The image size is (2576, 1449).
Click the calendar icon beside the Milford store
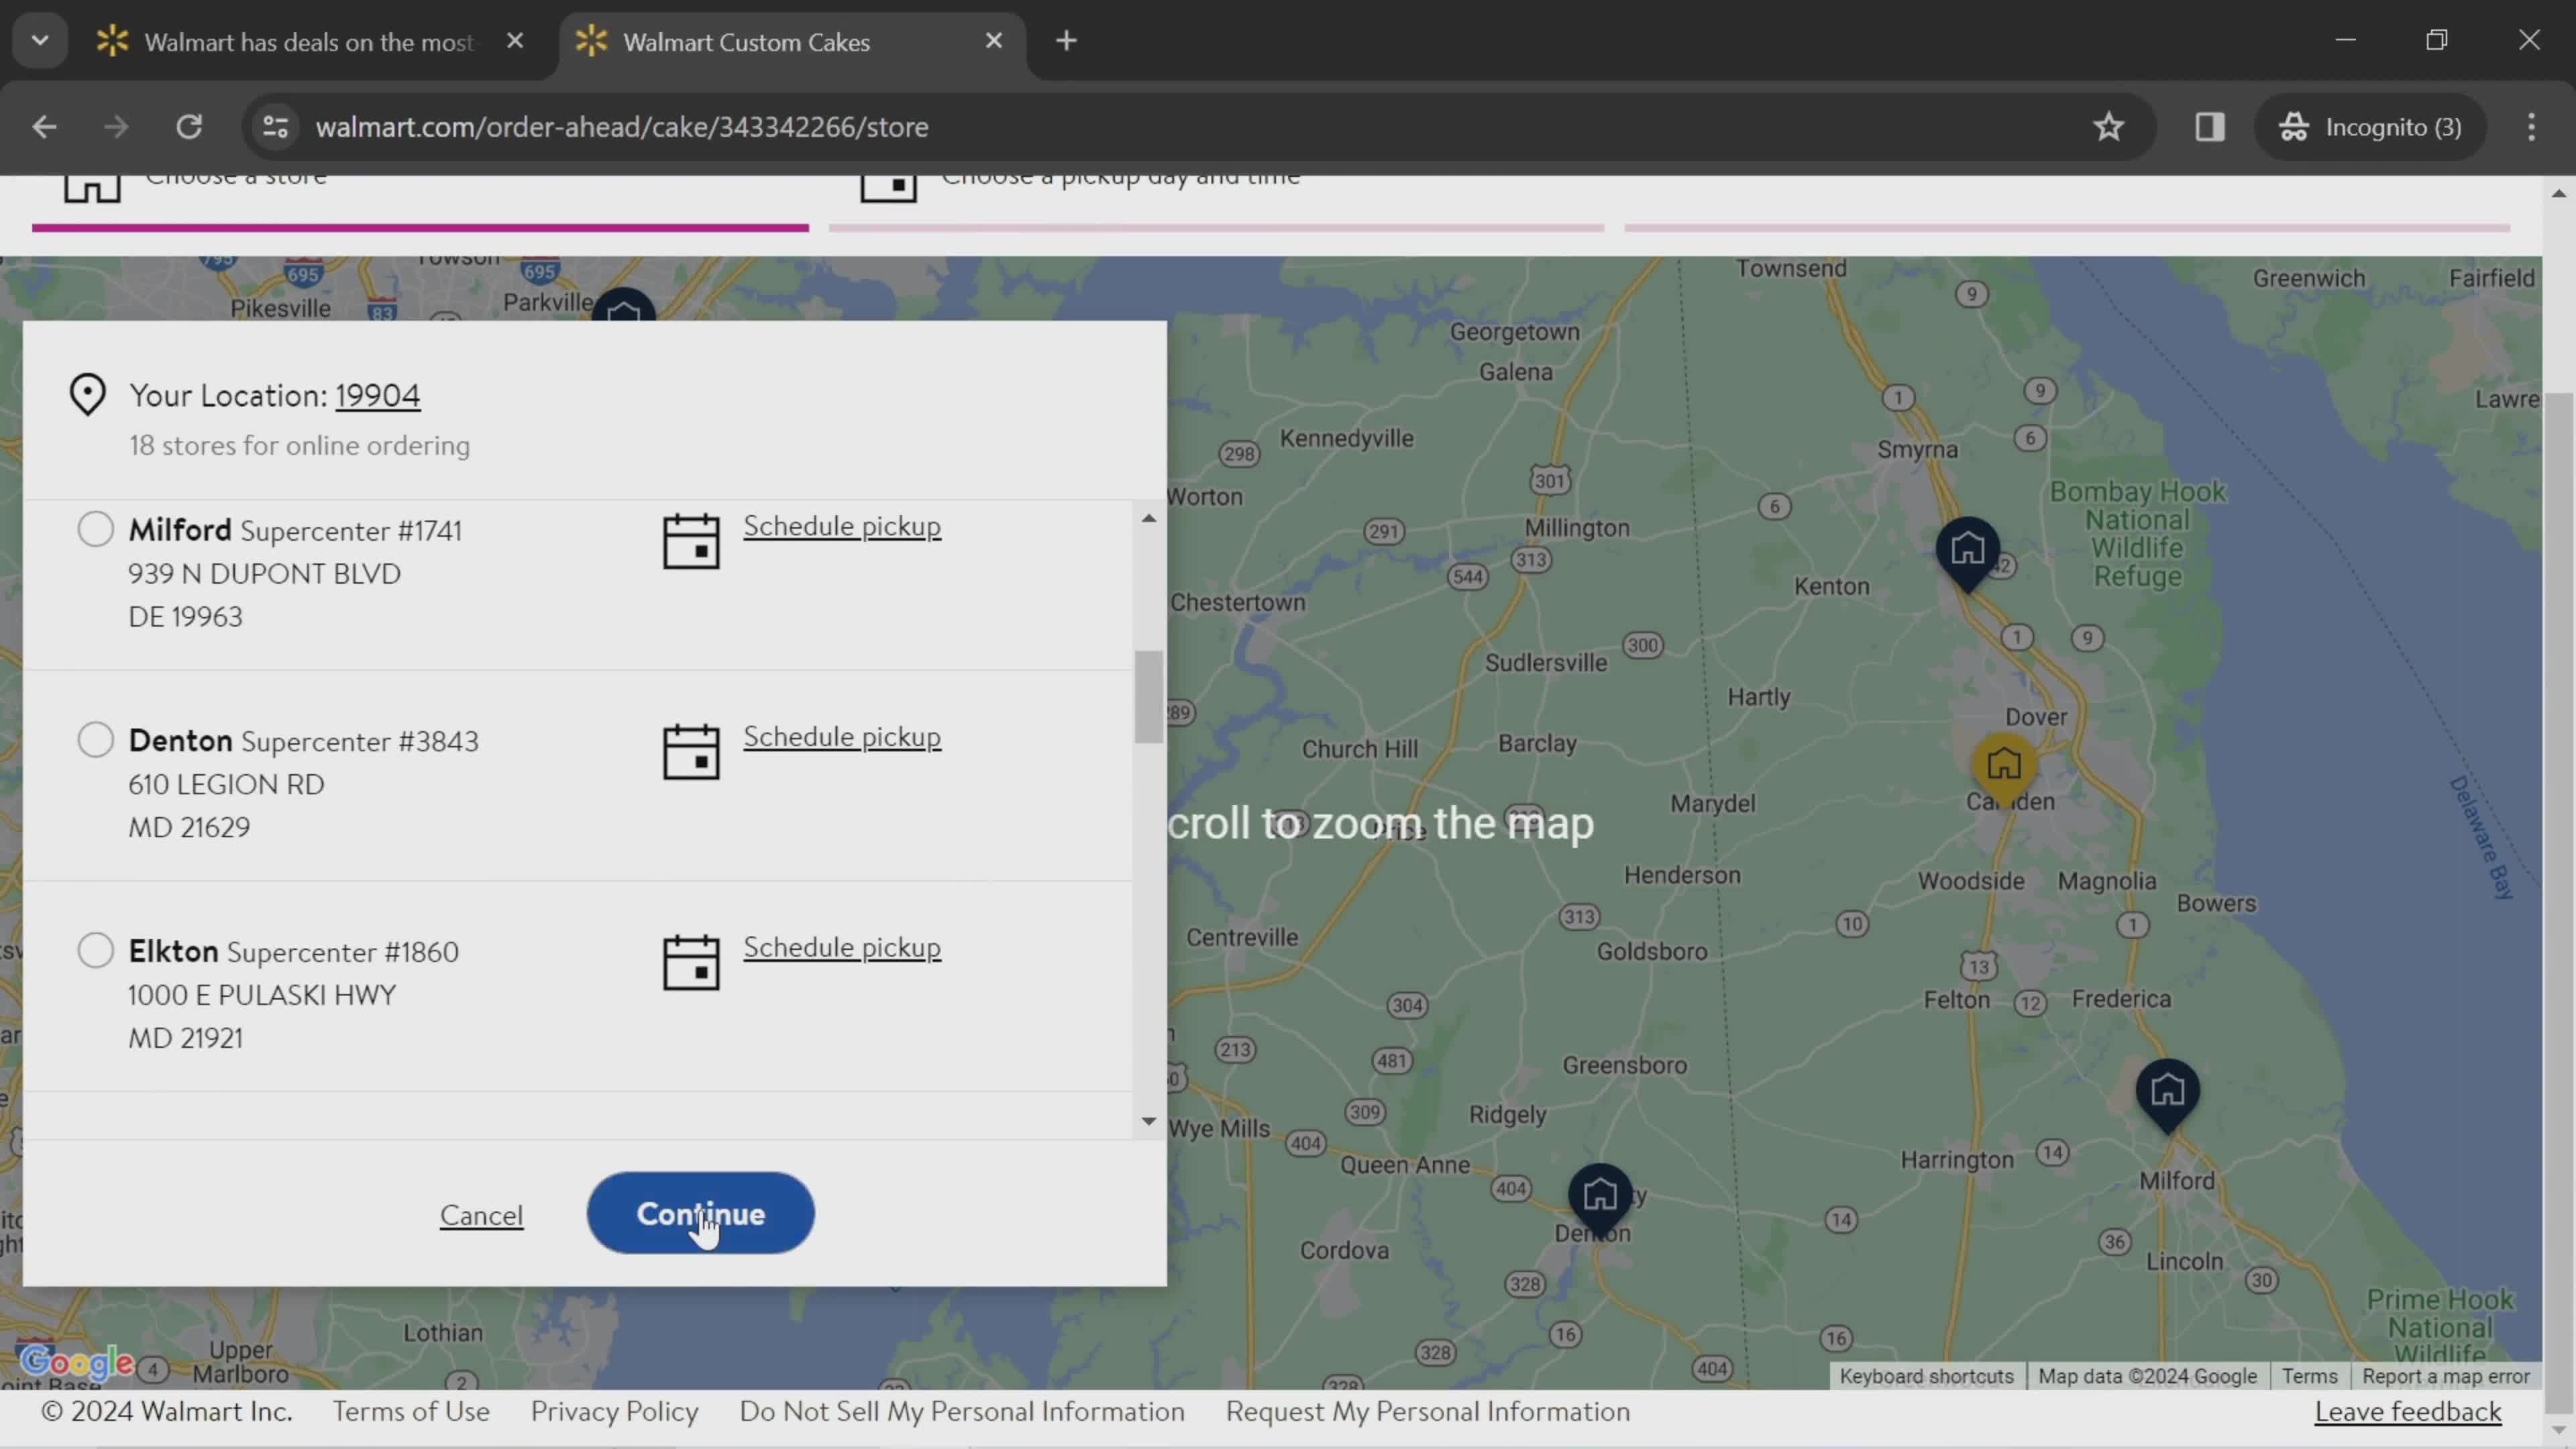[x=691, y=541]
